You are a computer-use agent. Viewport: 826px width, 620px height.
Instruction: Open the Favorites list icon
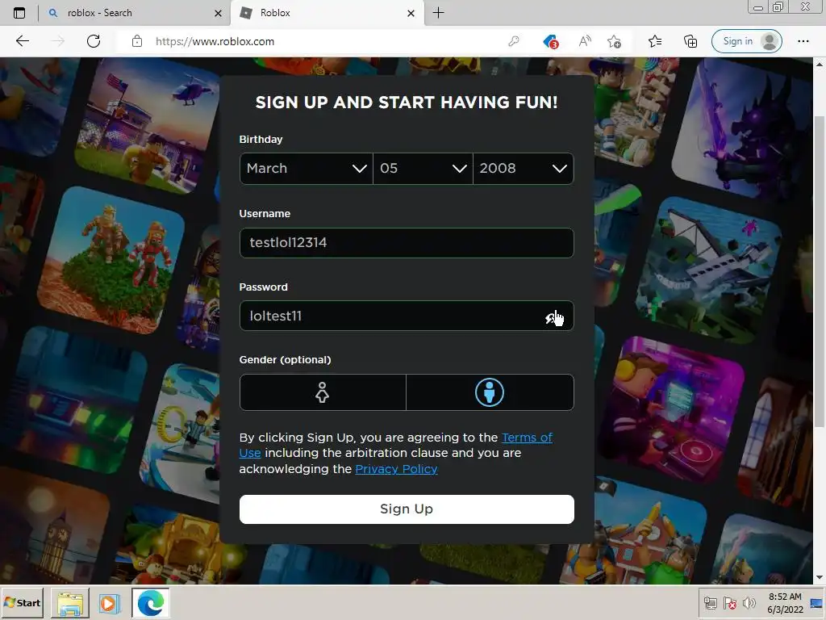pyautogui.click(x=655, y=41)
